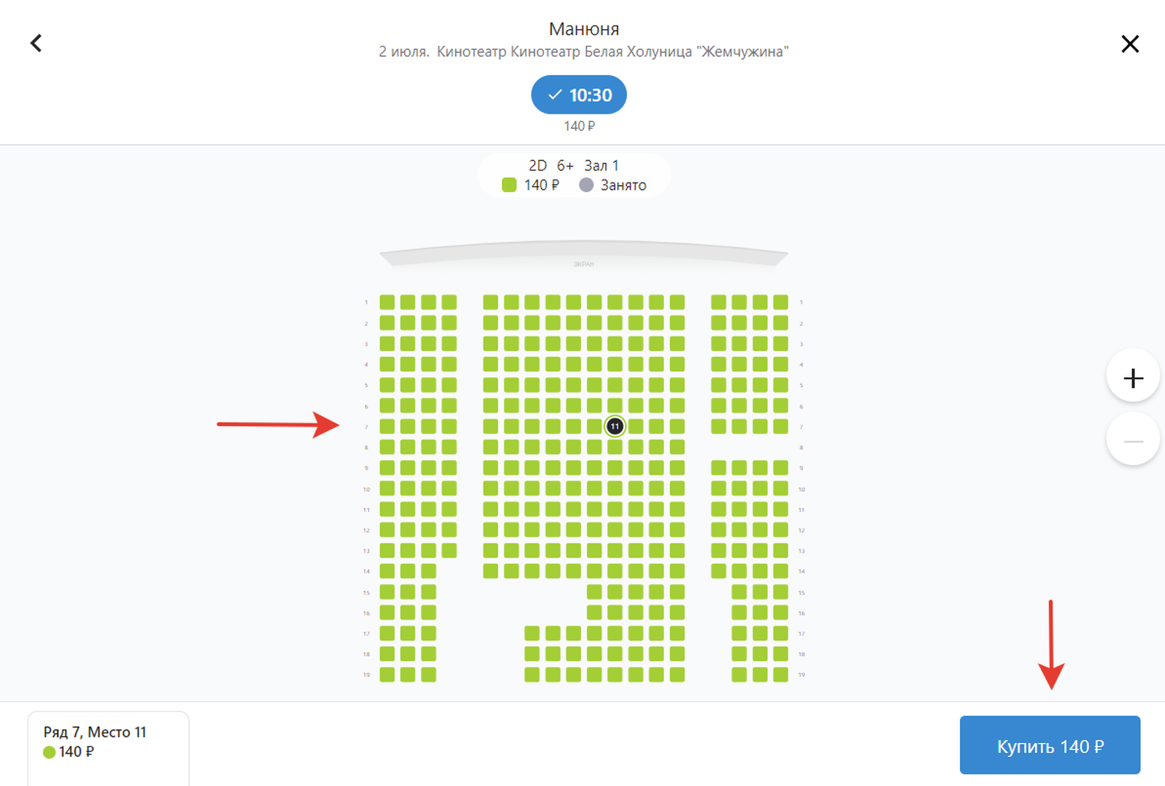Select the seat left of selected seat 11
The height and width of the screenshot is (786, 1165).
click(x=594, y=426)
